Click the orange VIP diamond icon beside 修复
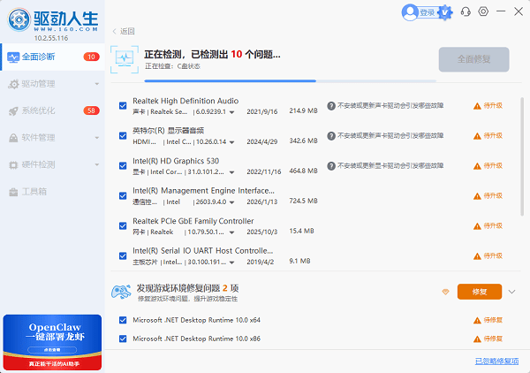The height and width of the screenshot is (373, 530). click(x=445, y=292)
